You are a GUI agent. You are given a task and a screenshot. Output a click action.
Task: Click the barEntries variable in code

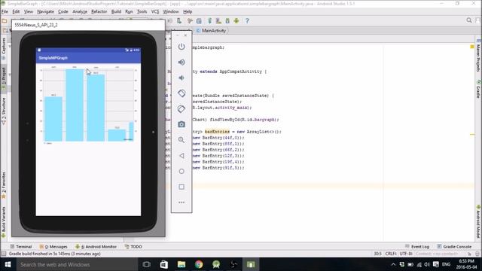click(217, 132)
